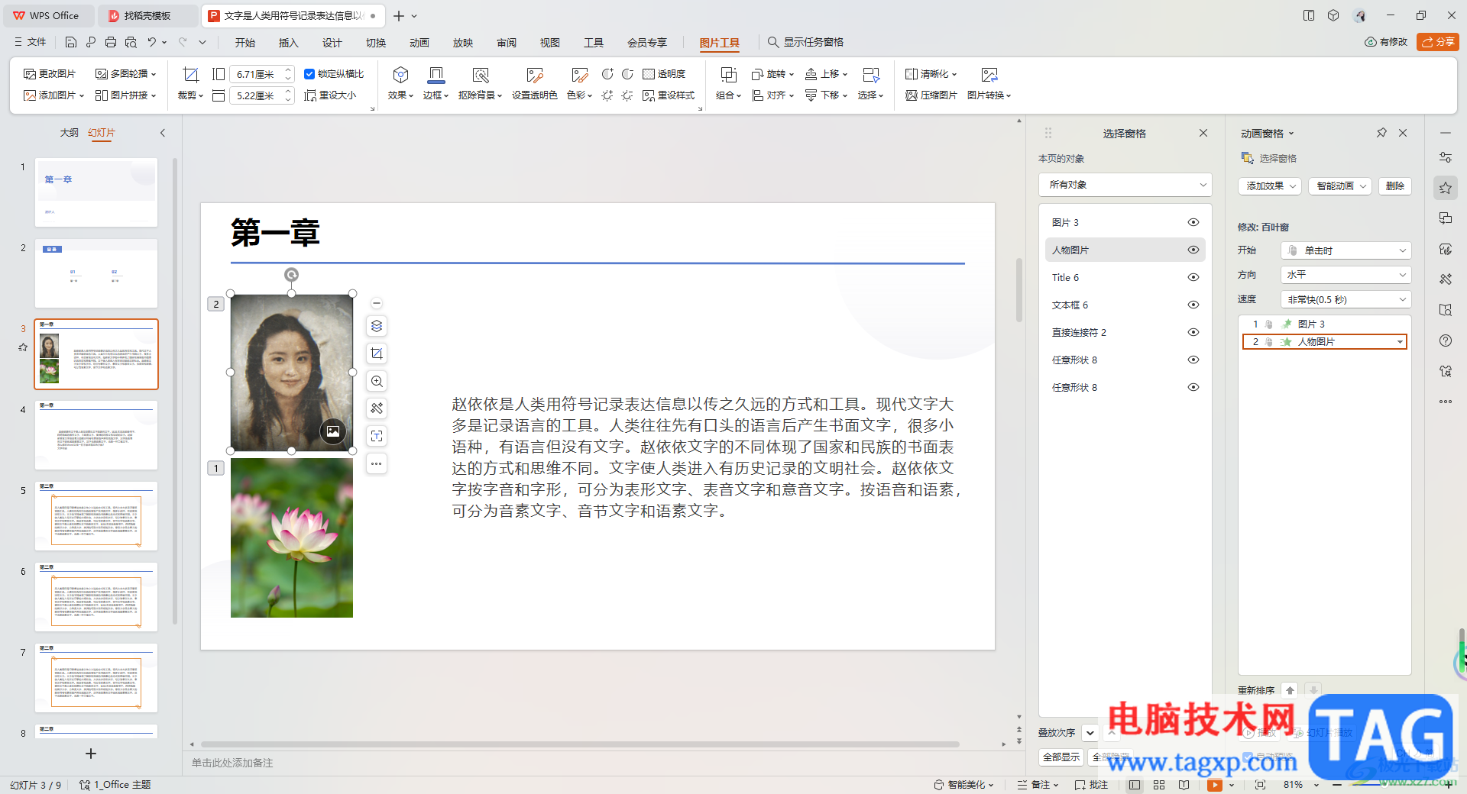Expand the dropdown arrow on 人物图片 animation item
This screenshot has height=794, width=1467.
(1400, 342)
